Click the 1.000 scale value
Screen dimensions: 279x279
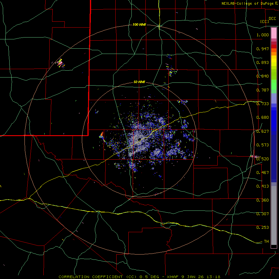[263, 35]
